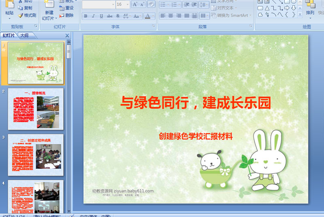Select the right arrow shape

(x=287, y=8)
